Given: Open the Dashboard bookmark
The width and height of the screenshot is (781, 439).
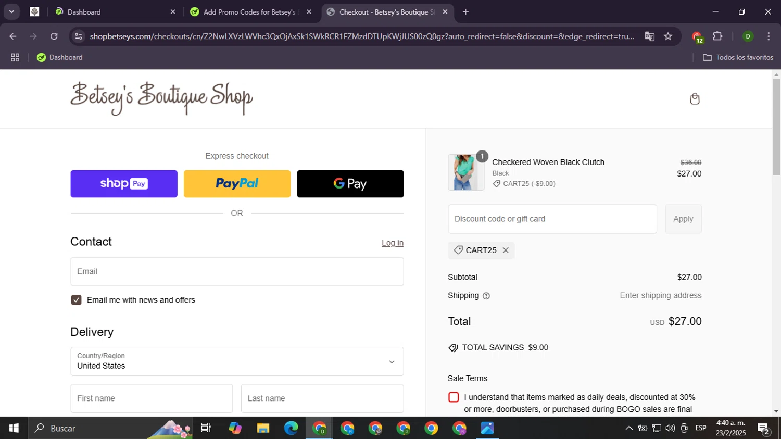Looking at the screenshot, I should pos(59,58).
